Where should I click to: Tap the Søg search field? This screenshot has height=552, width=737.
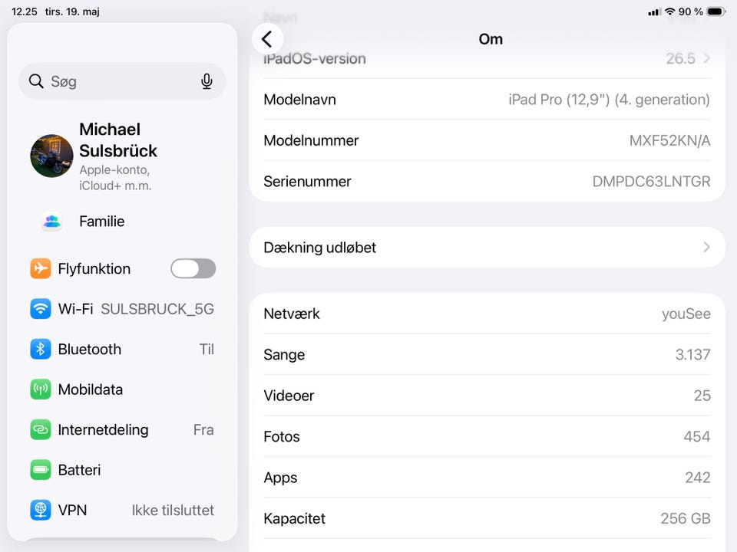122,81
